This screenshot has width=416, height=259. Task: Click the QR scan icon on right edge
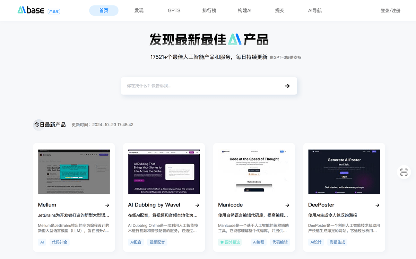coord(404,172)
